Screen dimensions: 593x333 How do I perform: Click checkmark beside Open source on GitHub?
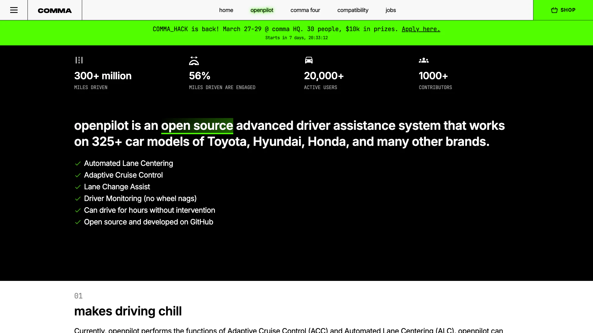point(78,222)
